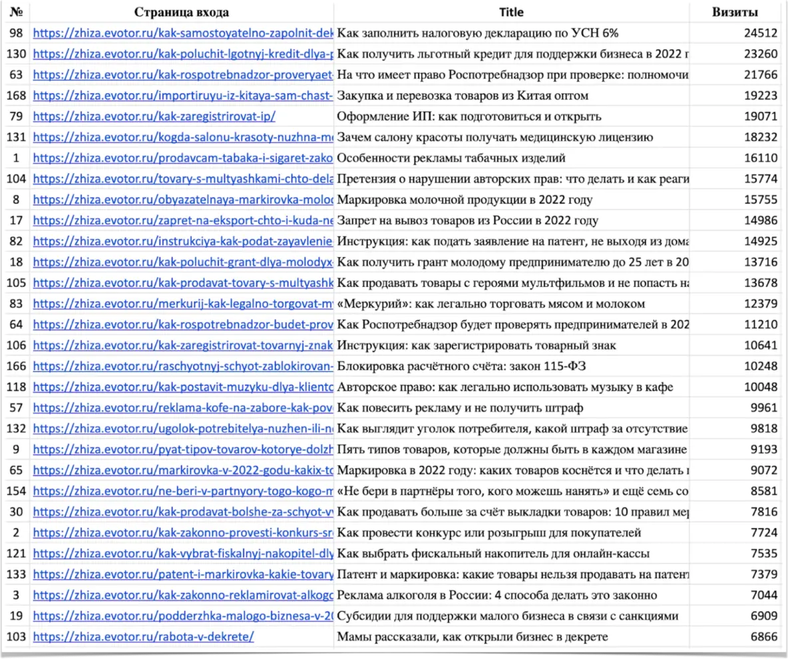
Task: Select the 'Страница входа' column header
Action: click(182, 12)
